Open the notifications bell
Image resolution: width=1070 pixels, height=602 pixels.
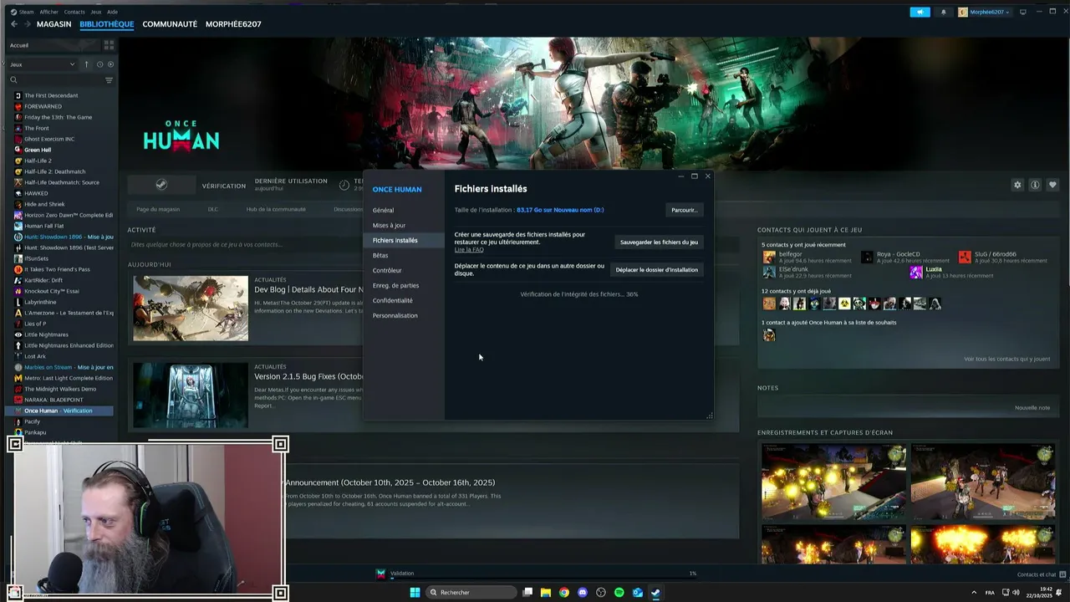click(944, 12)
